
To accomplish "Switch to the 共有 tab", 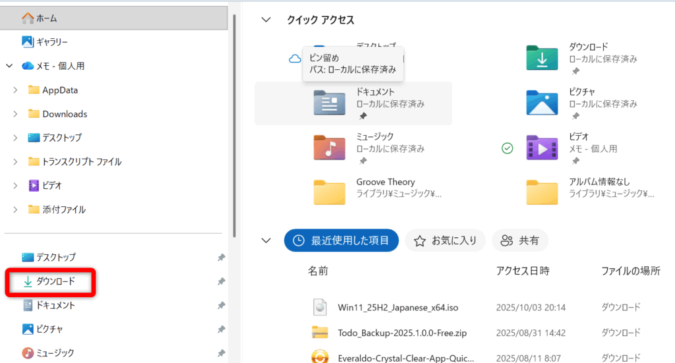I will click(519, 240).
